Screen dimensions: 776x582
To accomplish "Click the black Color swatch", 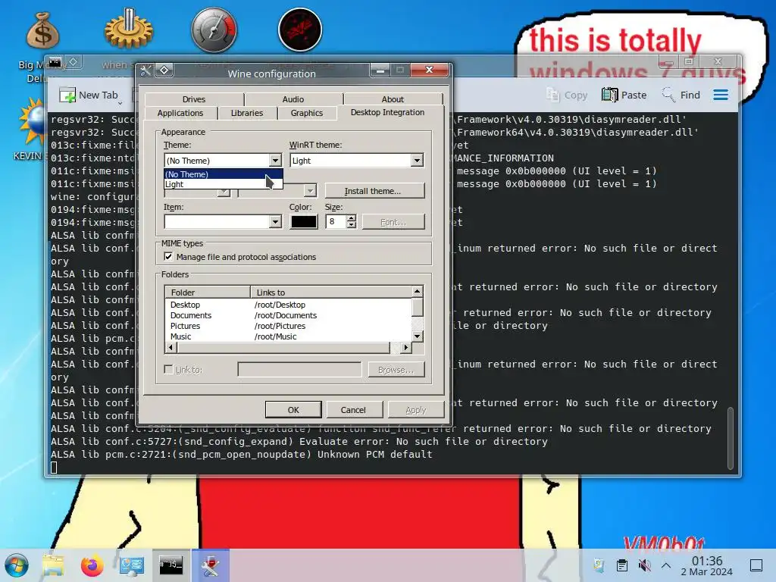I will 303,222.
